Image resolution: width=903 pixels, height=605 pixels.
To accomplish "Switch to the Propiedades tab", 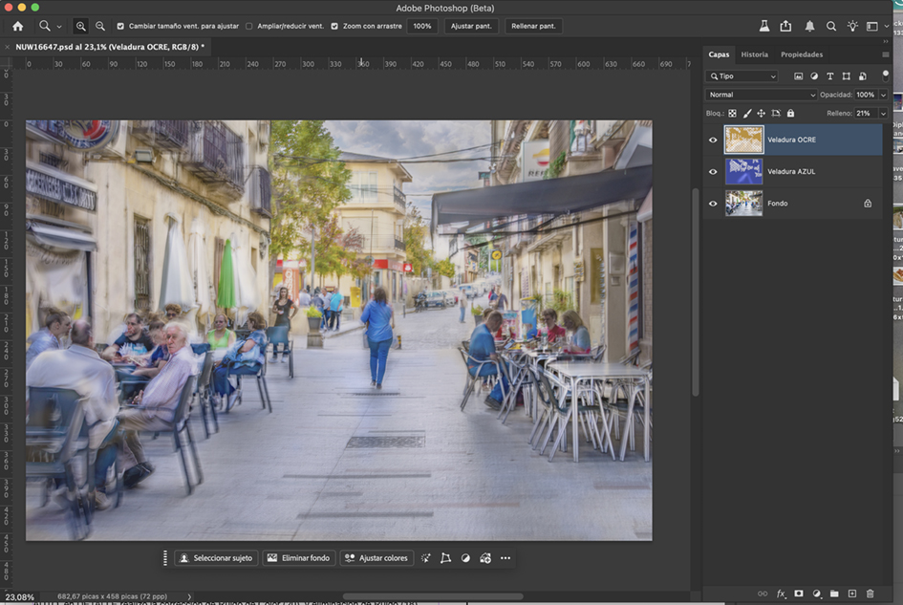I will coord(801,54).
